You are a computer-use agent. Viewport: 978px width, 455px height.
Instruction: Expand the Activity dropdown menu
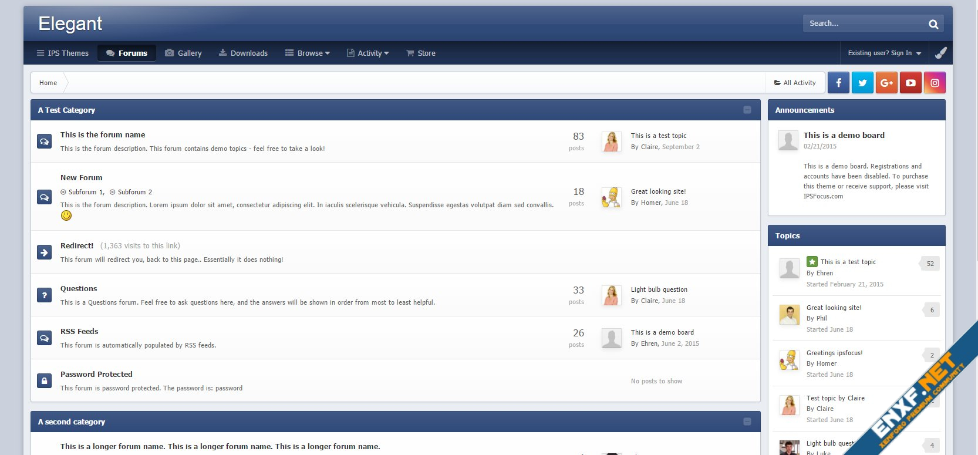tap(368, 53)
